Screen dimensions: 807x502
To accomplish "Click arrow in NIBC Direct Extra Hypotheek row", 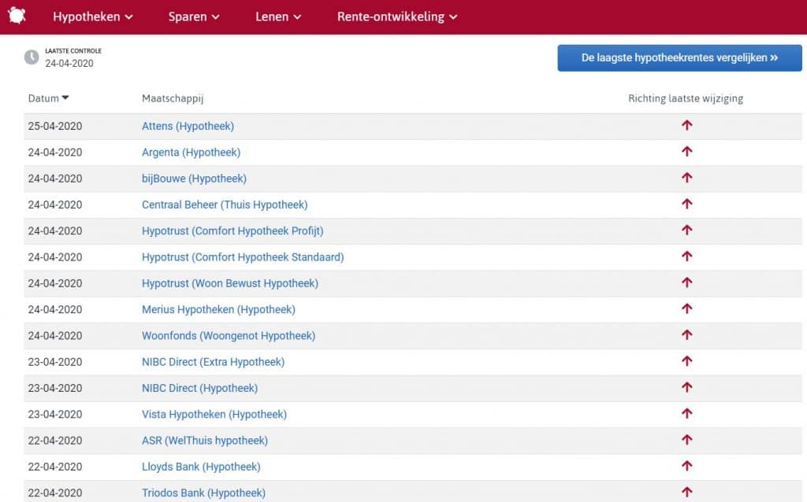I will pyautogui.click(x=686, y=361).
